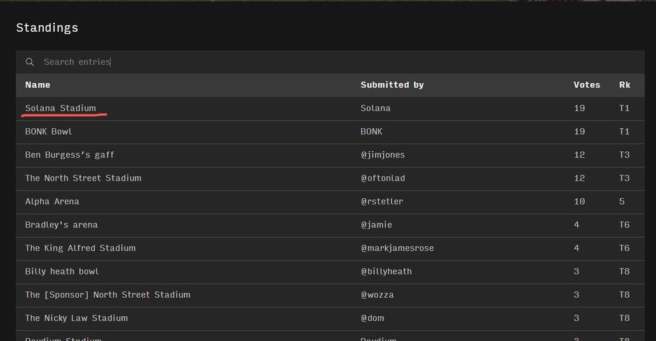Screen dimensions: 656x341
Task: Sort by the Votes column header
Action: pyautogui.click(x=586, y=85)
